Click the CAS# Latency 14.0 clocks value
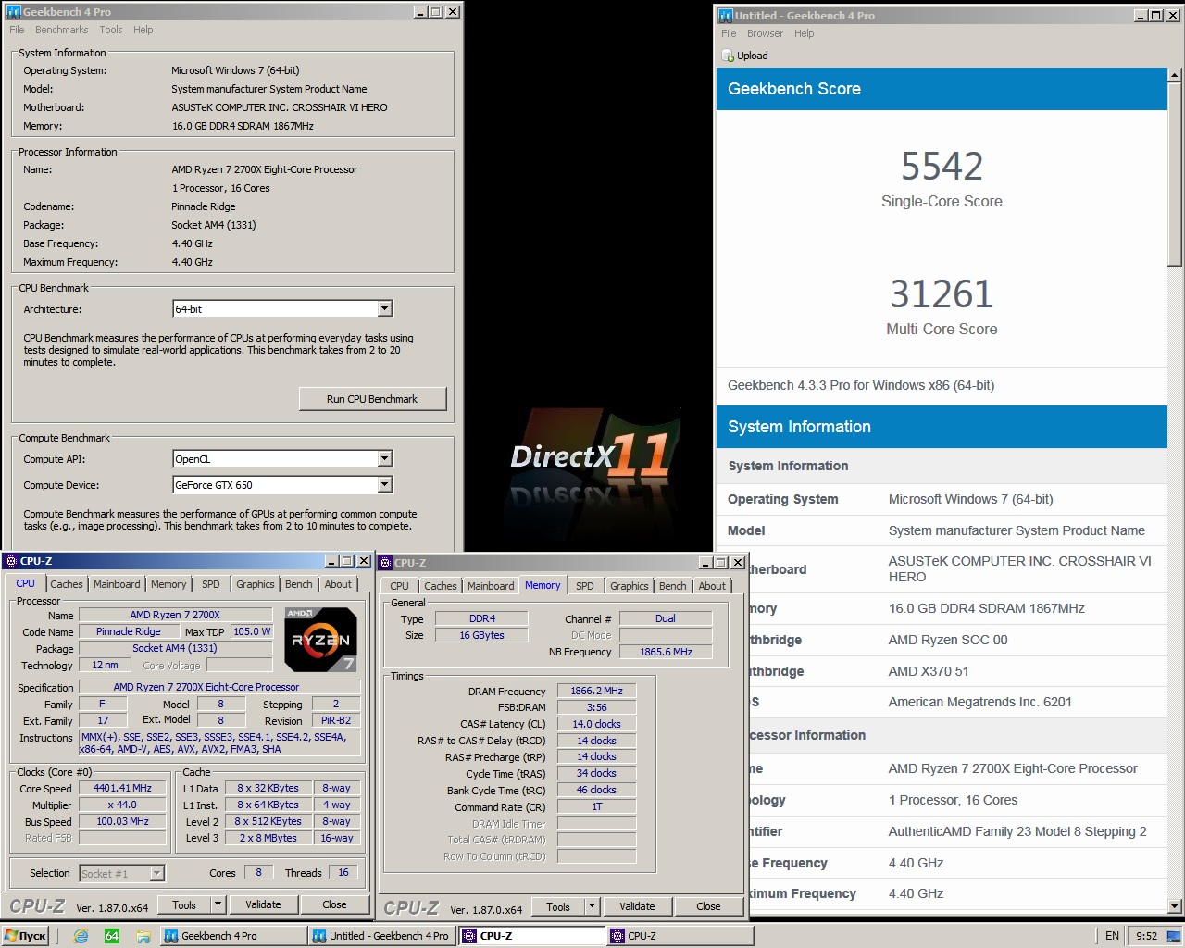The width and height of the screenshot is (1185, 948). click(596, 724)
